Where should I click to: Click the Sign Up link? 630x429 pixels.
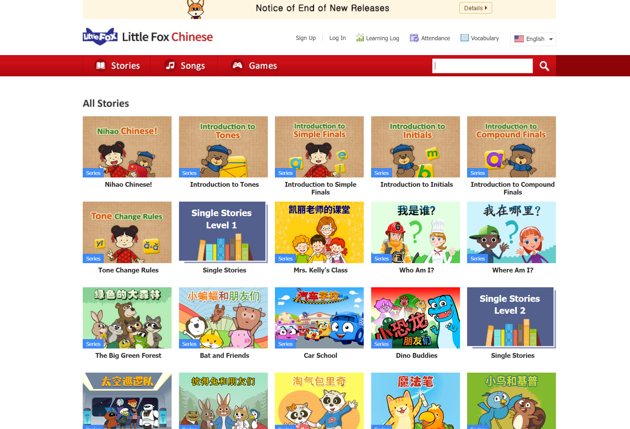pos(306,38)
